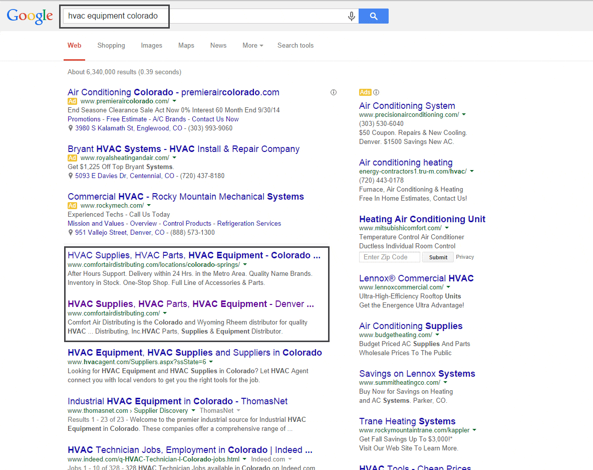The width and height of the screenshot is (593, 470).
Task: Switch to the Shopping tab
Action: pyautogui.click(x=111, y=46)
